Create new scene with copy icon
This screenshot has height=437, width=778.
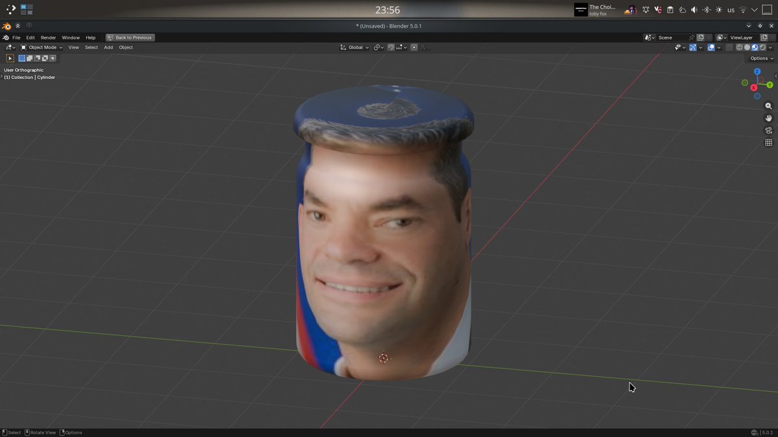pos(700,38)
